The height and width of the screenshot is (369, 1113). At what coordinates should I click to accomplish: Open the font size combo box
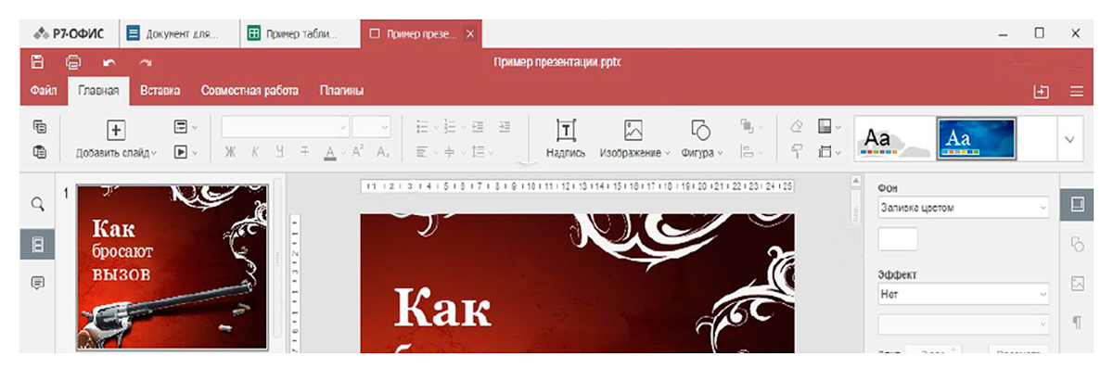pos(372,127)
